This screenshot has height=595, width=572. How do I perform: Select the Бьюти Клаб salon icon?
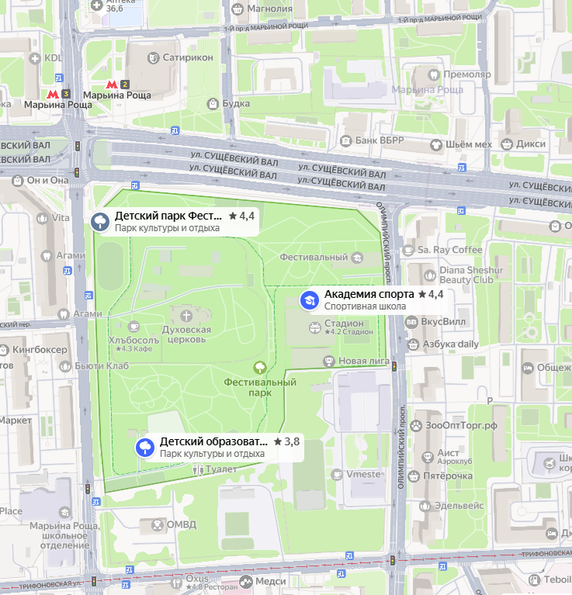65,367
